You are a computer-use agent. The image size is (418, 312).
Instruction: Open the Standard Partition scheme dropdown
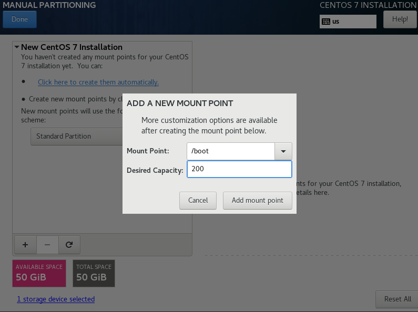[77, 136]
